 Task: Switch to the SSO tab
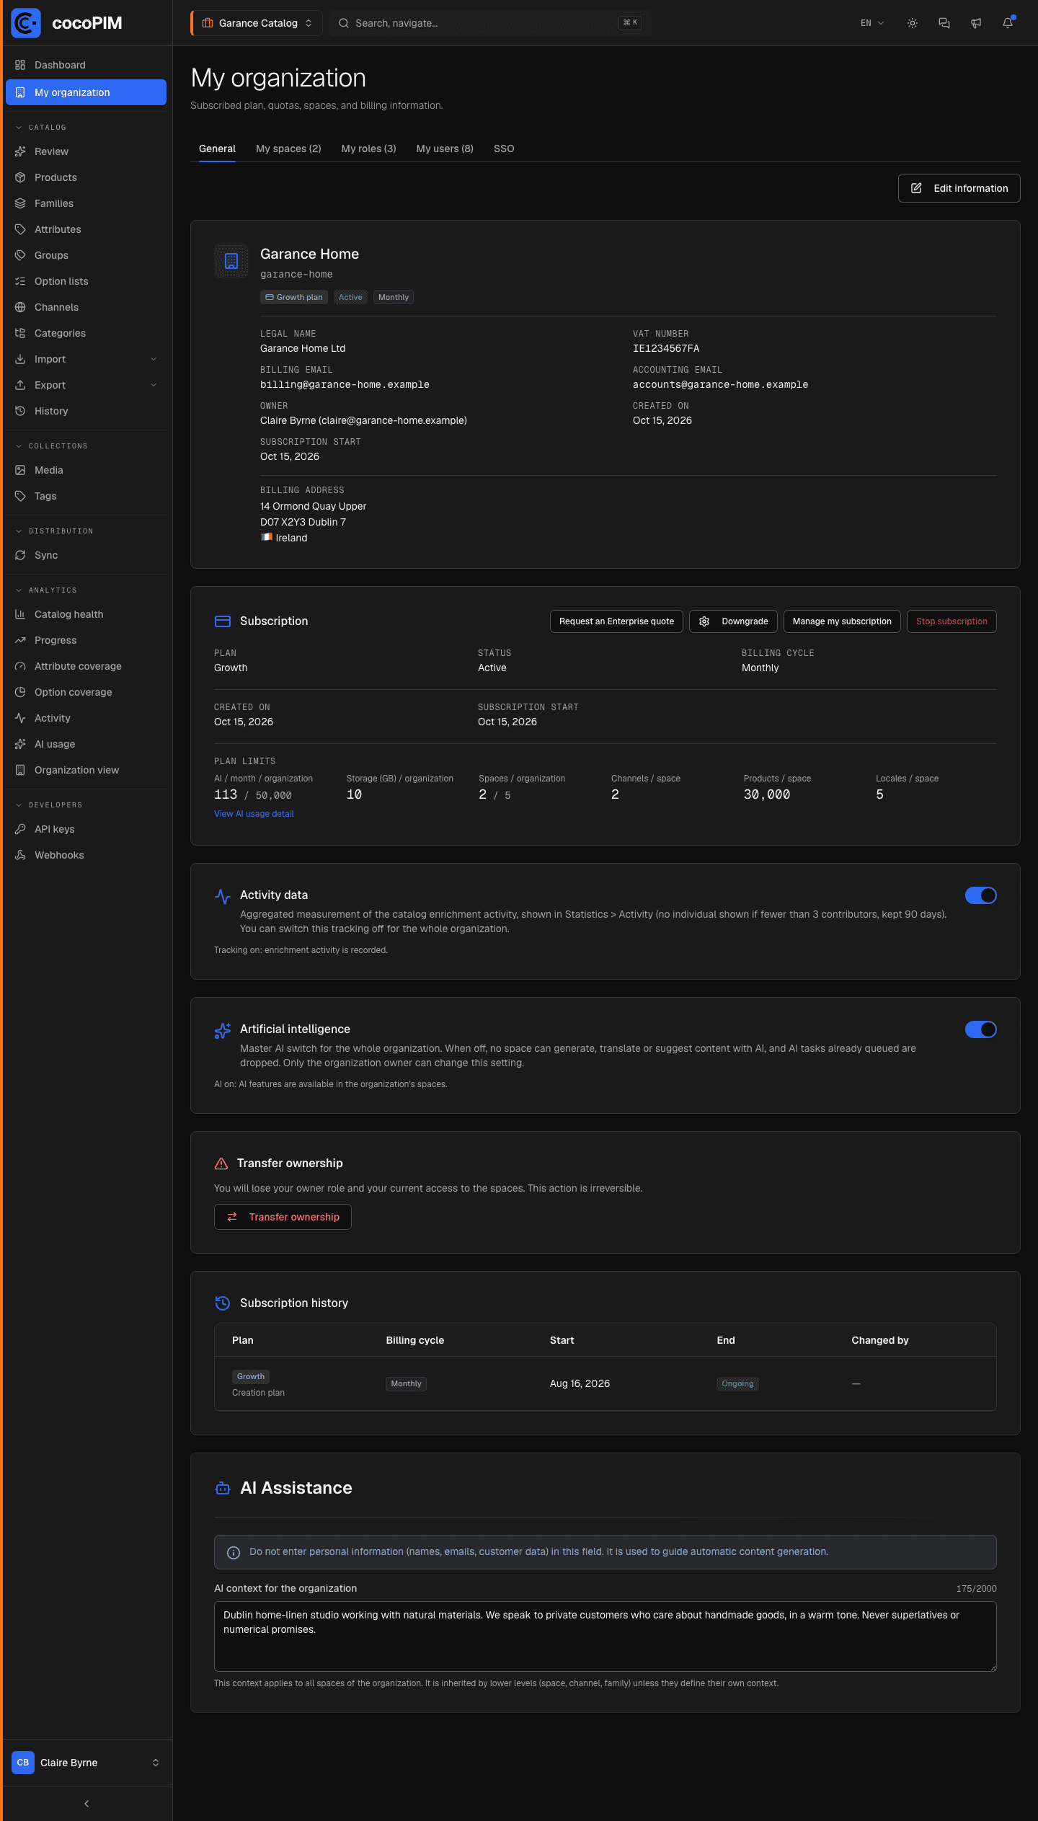(x=504, y=149)
